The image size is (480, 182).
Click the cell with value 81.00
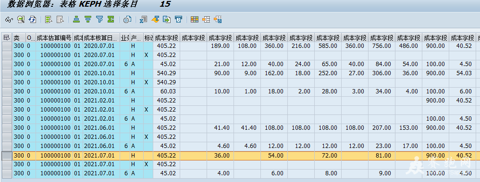382,156
